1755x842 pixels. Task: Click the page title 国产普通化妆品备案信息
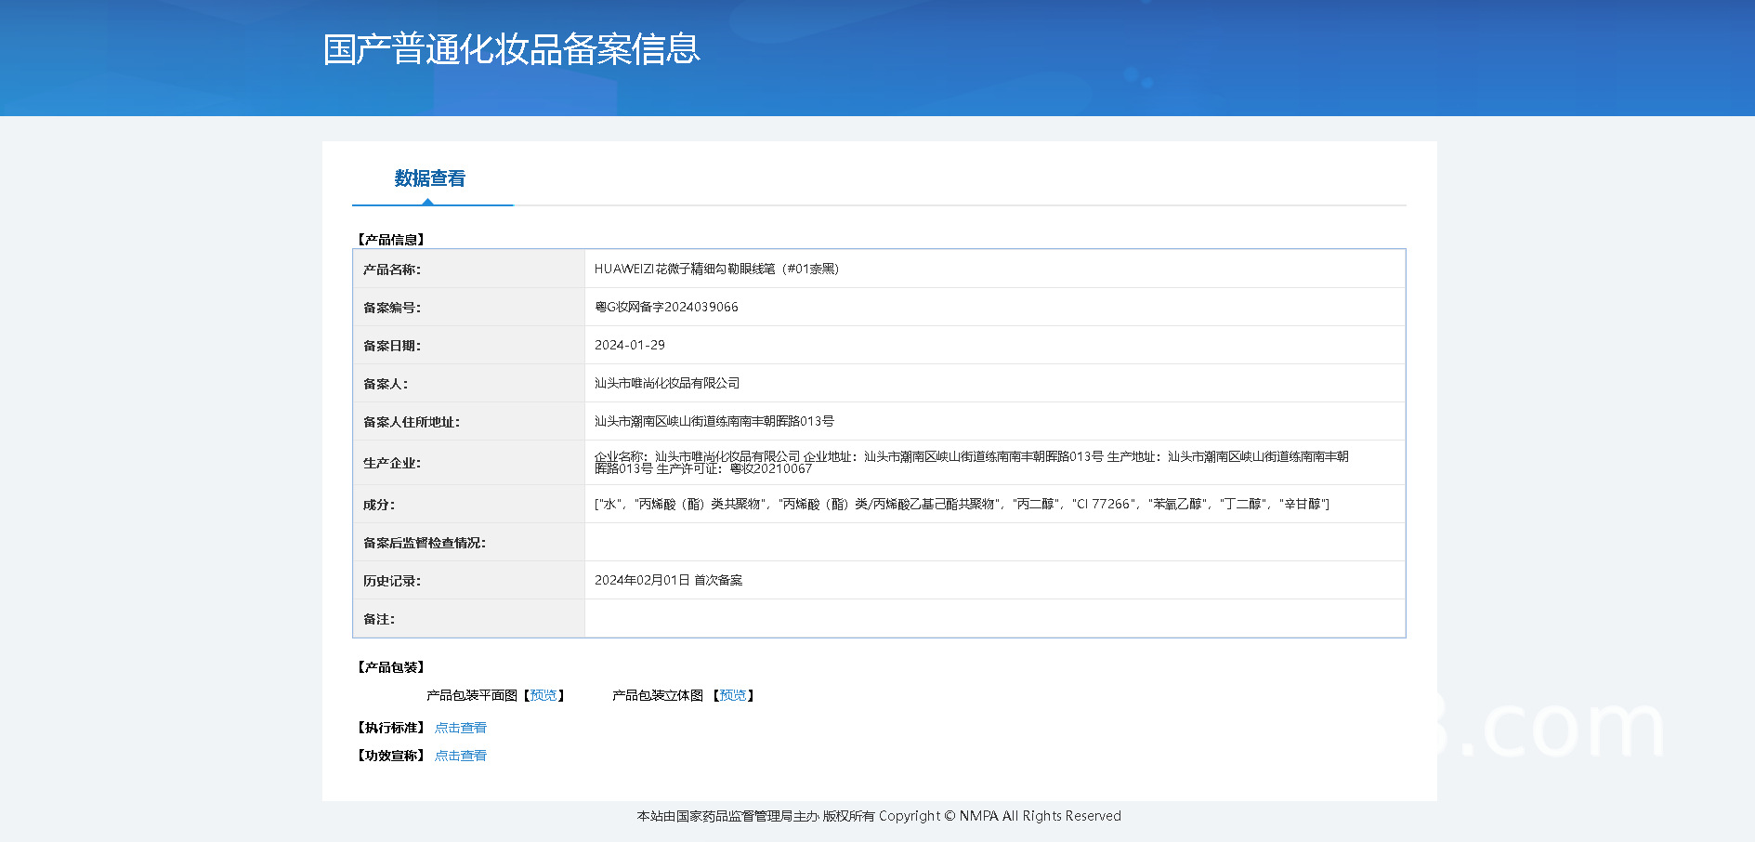512,49
